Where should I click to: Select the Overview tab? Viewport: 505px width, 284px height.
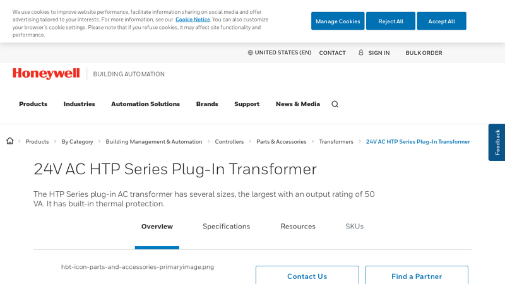[157, 227]
